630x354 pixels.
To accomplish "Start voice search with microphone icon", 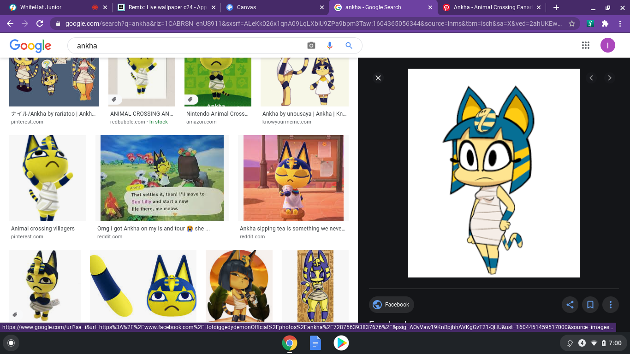I will [330, 46].
